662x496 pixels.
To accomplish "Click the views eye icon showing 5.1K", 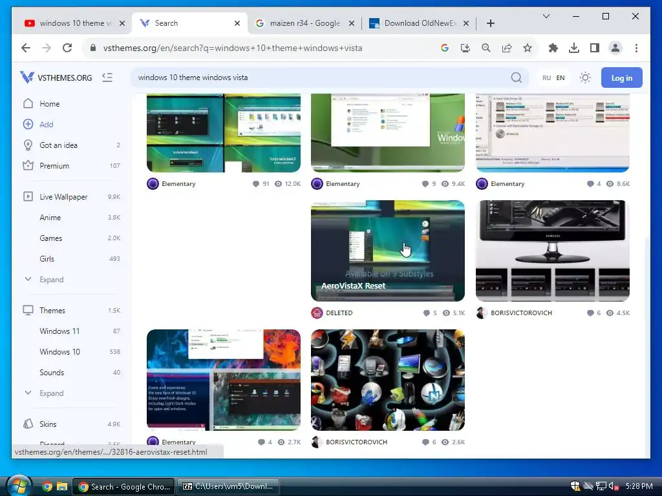I will (x=446, y=313).
